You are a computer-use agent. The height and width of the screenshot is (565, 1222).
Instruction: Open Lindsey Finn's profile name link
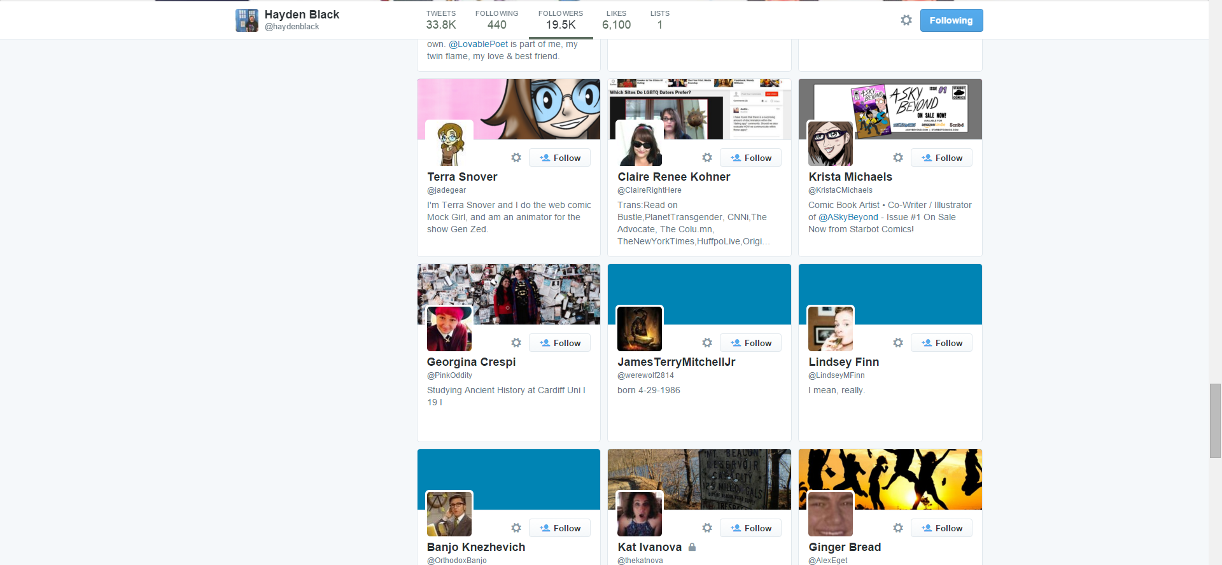click(x=844, y=362)
